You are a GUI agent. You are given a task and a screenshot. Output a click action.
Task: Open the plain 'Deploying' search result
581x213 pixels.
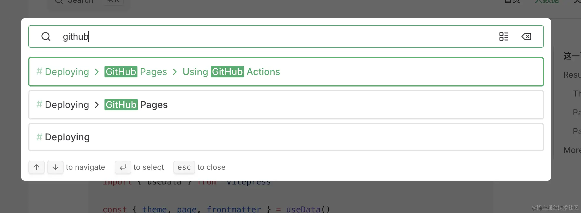pyautogui.click(x=286, y=137)
